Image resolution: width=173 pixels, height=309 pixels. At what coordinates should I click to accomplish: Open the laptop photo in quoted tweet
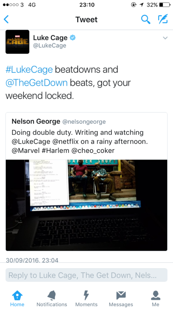[86, 205]
